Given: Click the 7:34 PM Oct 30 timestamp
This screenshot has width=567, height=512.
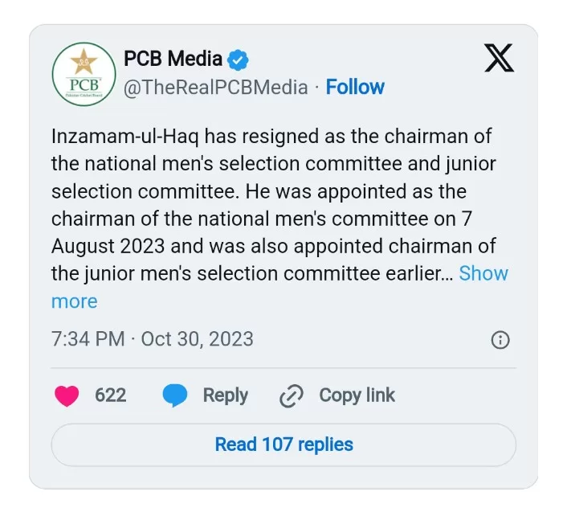Looking at the screenshot, I should tap(152, 339).
